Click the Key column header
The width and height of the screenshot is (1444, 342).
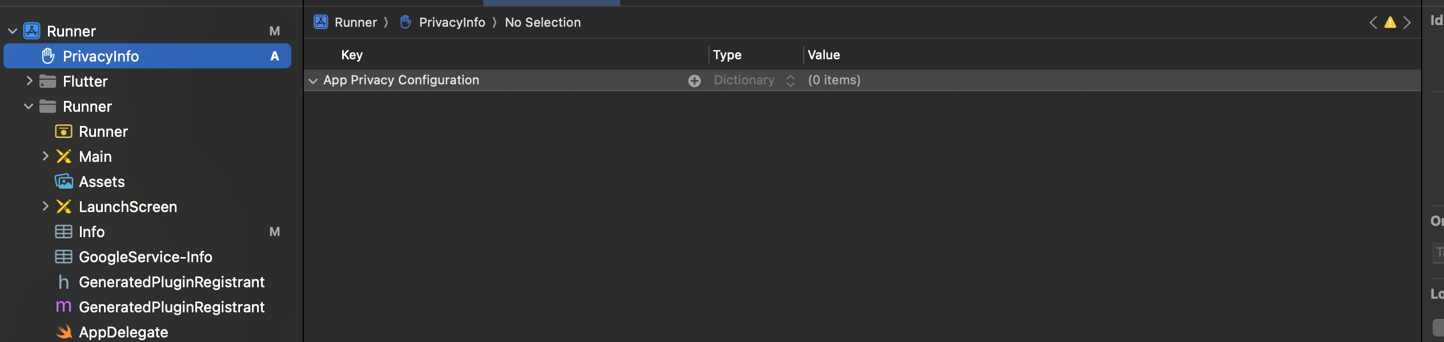pos(352,55)
